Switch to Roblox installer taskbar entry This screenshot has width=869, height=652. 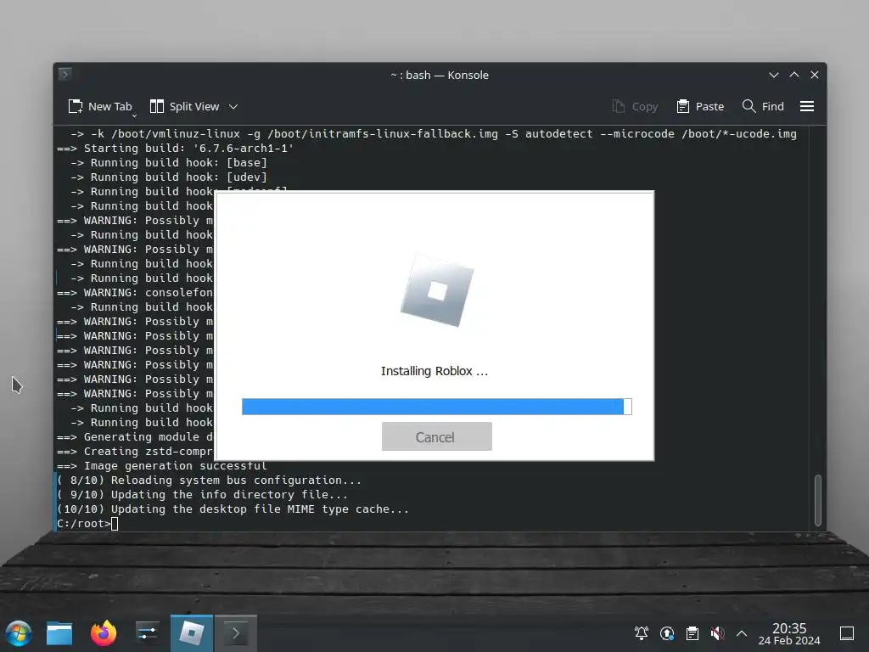pyautogui.click(x=192, y=633)
